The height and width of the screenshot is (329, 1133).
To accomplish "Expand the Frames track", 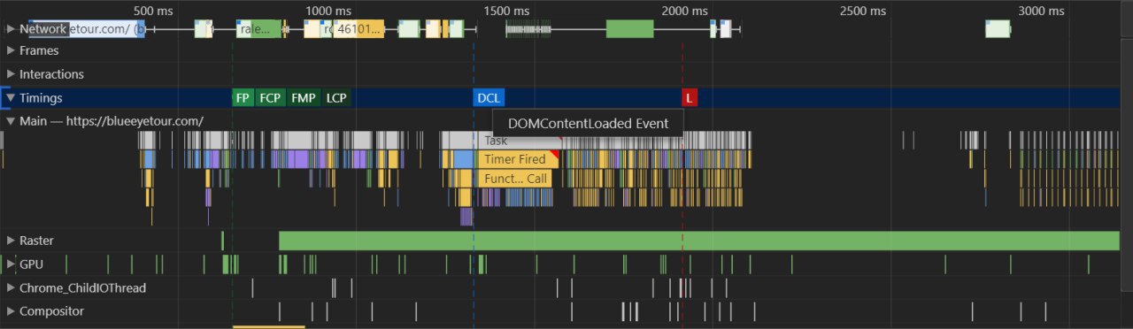I will click(x=11, y=50).
